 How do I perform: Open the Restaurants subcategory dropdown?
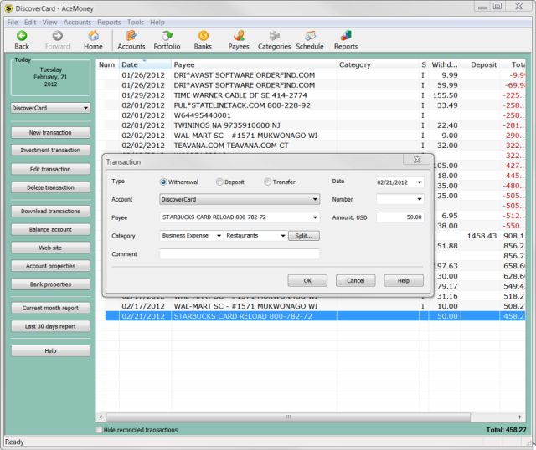283,236
